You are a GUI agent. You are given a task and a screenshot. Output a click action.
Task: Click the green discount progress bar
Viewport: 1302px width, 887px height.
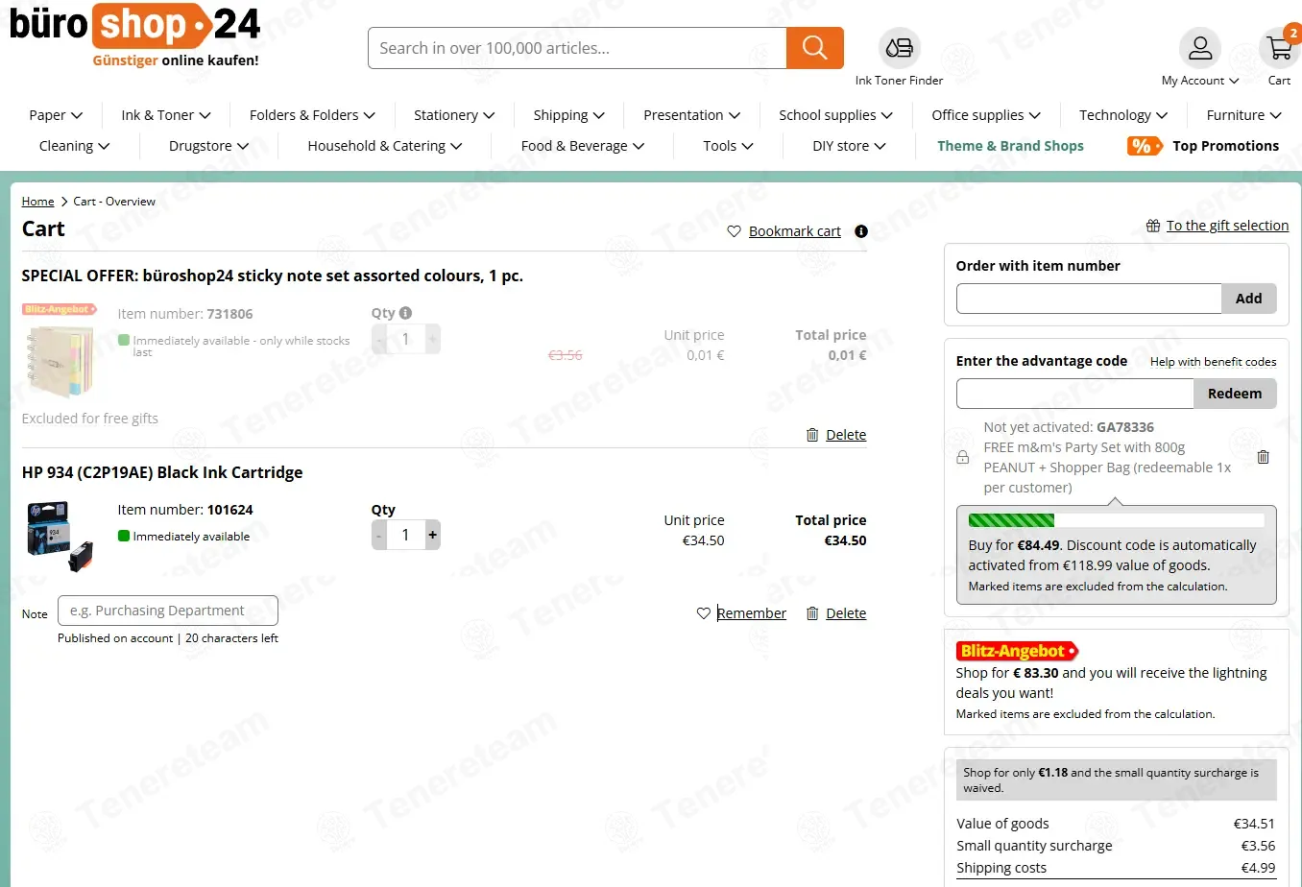(1011, 520)
